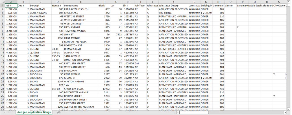The height and width of the screenshot is (115, 292).
Task: Click the horizontal scrollbar left arrow
Action: pos(178,112)
